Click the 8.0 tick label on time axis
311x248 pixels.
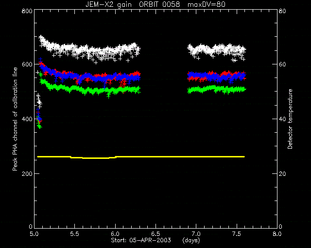[x=277, y=234]
